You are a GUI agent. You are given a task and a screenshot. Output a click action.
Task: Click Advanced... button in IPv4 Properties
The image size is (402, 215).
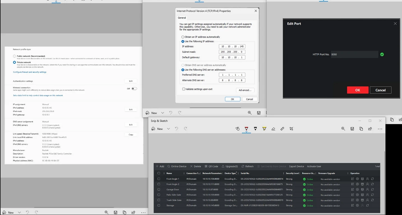pyautogui.click(x=245, y=90)
